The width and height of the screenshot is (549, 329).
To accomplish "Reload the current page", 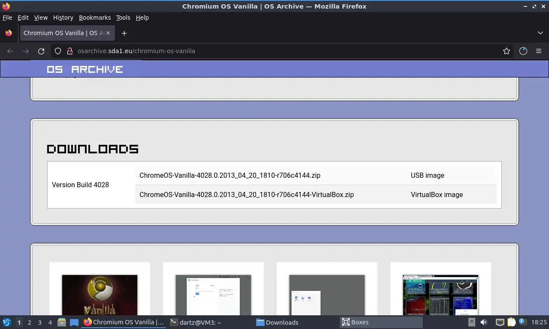I will tap(41, 51).
